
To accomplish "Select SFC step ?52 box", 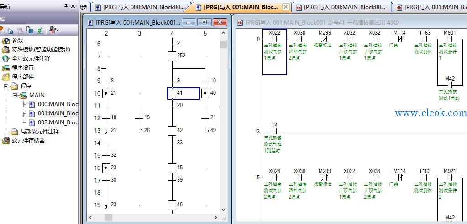I will tap(172, 56).
